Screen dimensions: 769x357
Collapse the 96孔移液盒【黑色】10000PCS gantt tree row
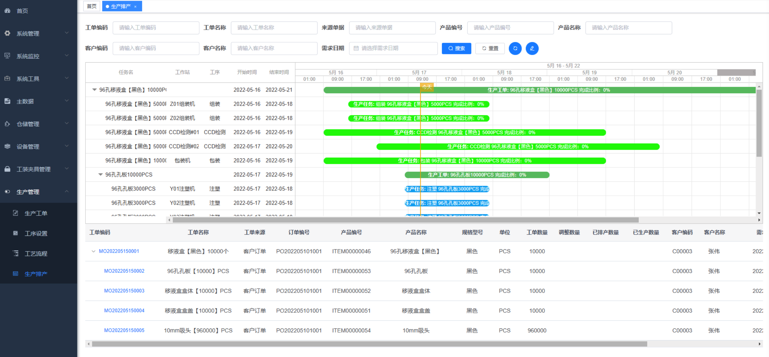94,90
